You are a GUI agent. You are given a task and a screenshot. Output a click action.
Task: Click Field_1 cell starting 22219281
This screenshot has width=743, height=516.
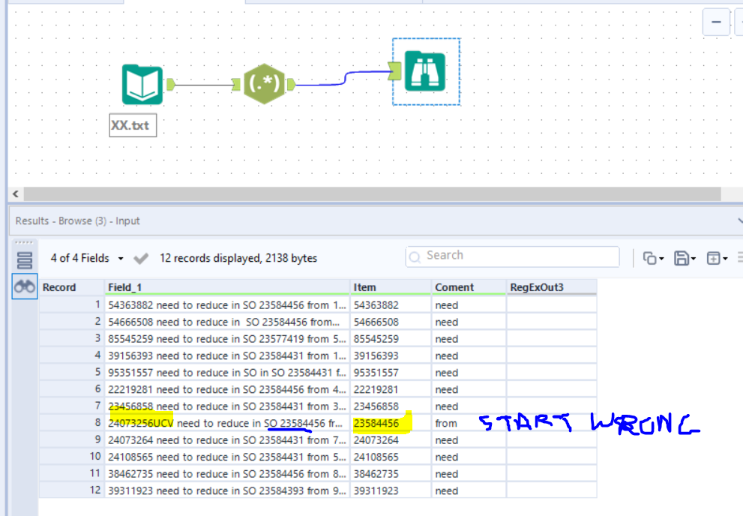coord(227,389)
